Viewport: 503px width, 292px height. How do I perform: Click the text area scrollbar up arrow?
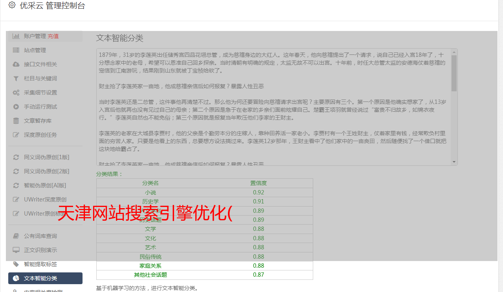click(x=454, y=52)
